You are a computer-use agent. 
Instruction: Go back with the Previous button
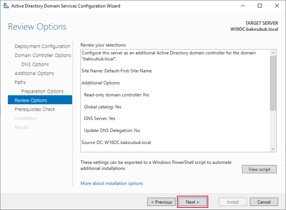[162, 202]
